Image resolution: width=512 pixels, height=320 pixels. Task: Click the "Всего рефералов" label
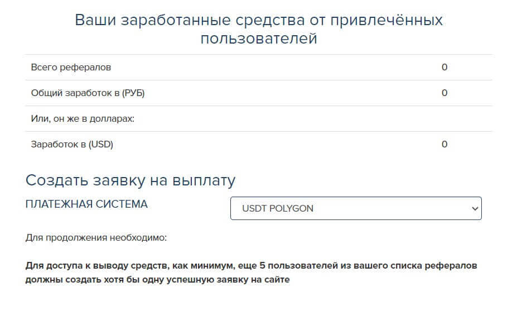click(71, 67)
